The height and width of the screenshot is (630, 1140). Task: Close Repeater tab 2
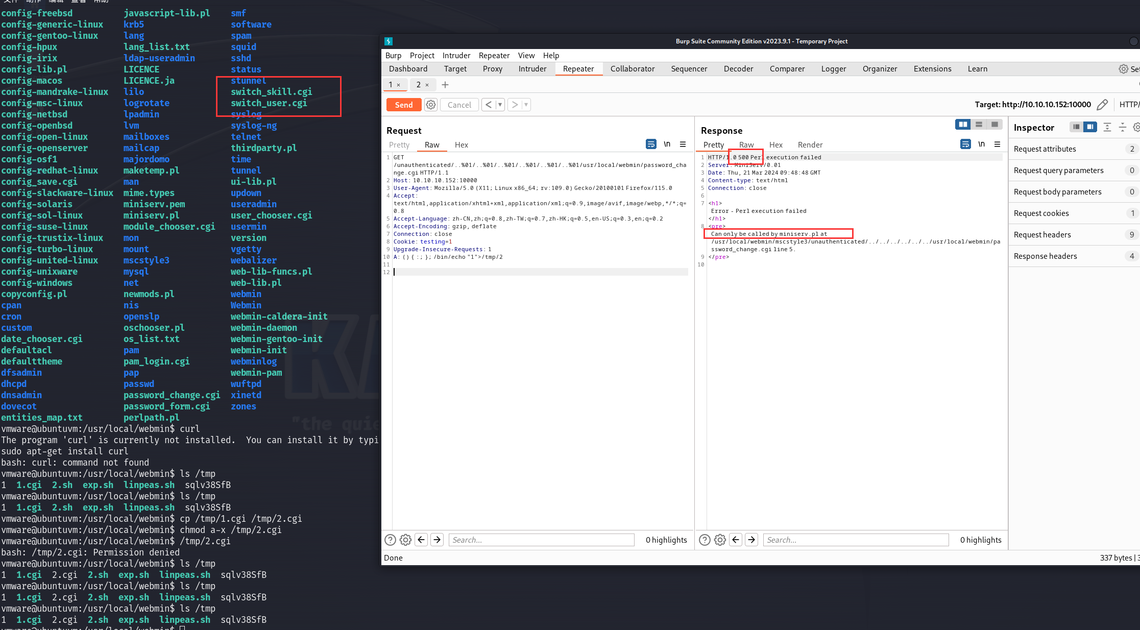click(427, 85)
